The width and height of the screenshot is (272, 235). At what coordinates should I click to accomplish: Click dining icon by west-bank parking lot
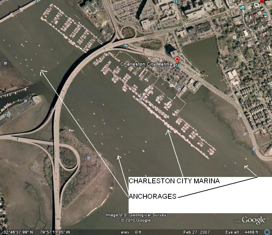pos(6,115)
